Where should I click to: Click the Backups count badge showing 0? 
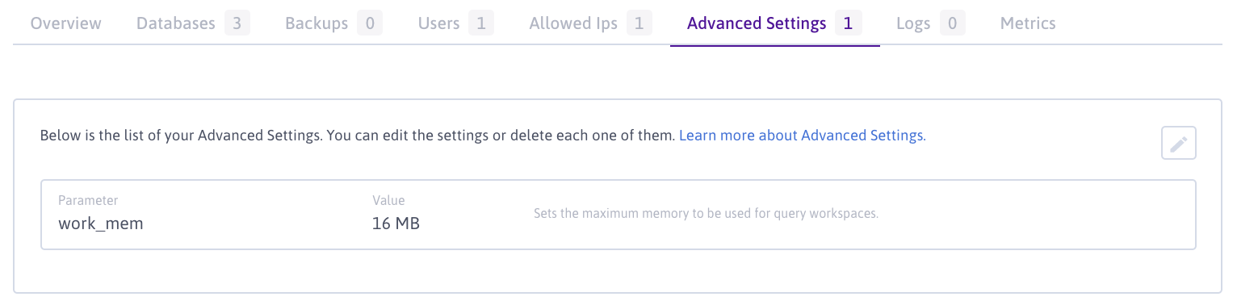click(x=369, y=23)
